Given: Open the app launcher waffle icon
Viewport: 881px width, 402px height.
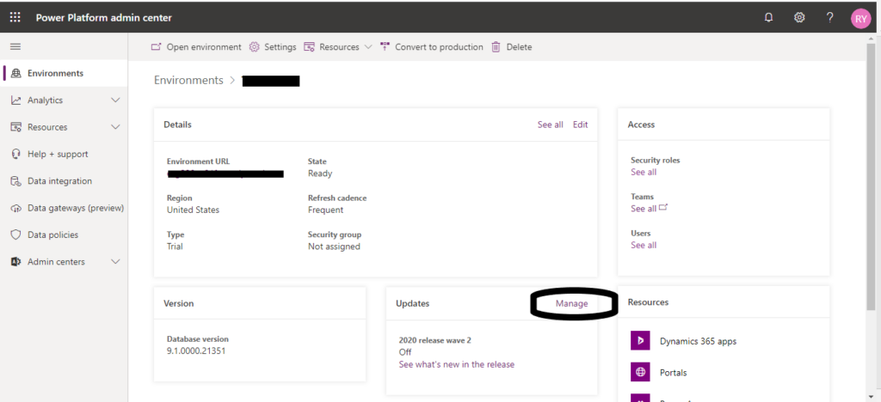Looking at the screenshot, I should [15, 17].
